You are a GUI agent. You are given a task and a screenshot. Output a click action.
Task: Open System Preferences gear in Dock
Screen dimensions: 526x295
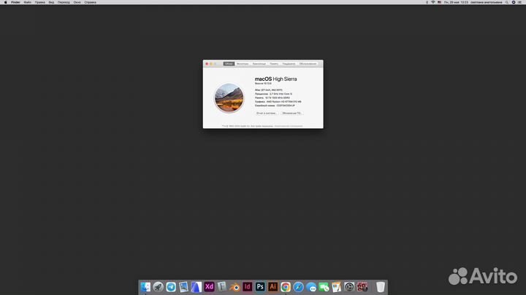point(349,287)
